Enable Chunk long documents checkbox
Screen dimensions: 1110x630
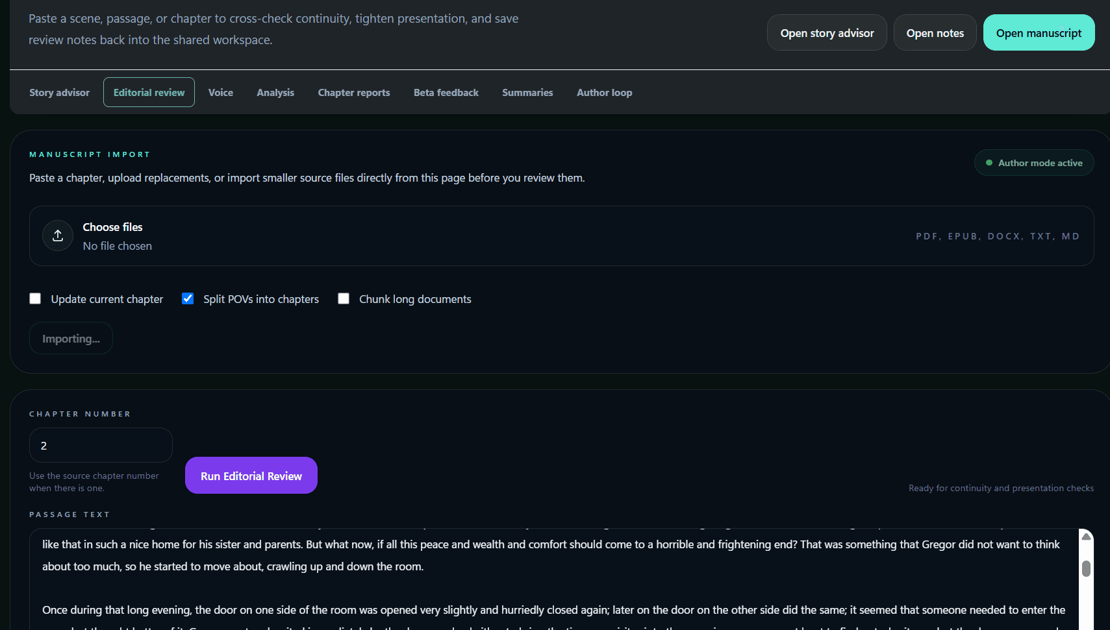[344, 298]
